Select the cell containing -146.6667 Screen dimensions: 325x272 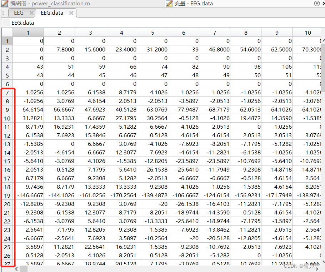pos(28,195)
